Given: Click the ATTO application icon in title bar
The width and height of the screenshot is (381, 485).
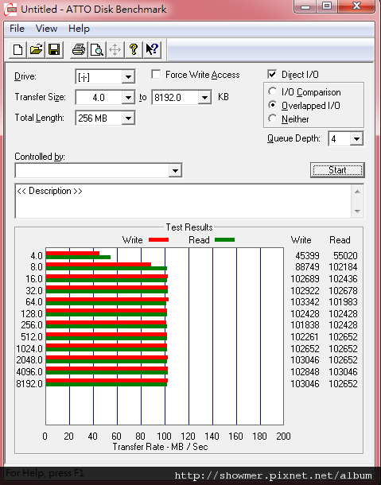Looking at the screenshot, I should pos(10,10).
